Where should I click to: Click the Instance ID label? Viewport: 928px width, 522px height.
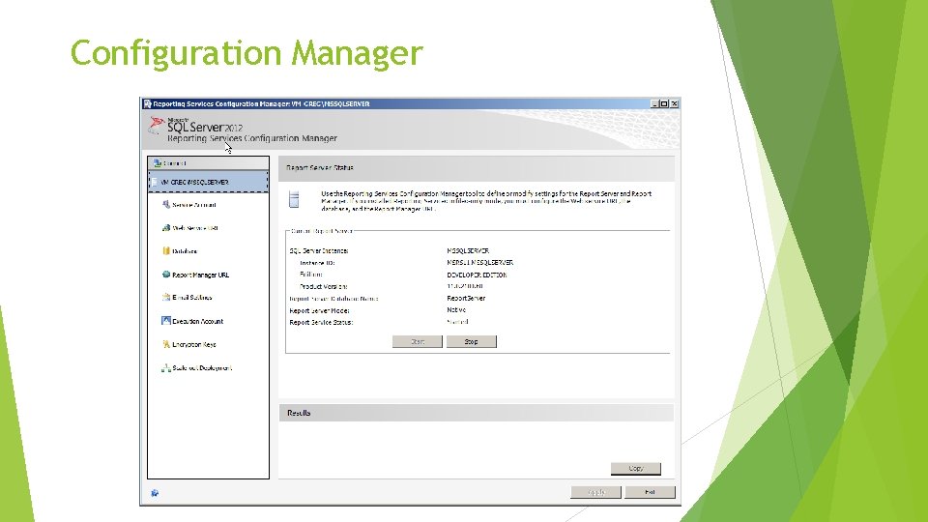pyautogui.click(x=317, y=263)
